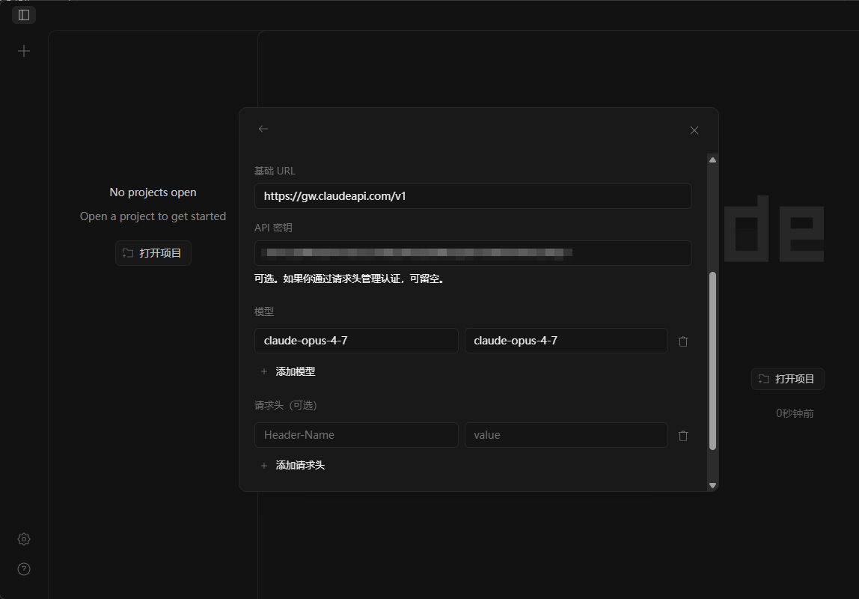The width and height of the screenshot is (859, 599).
Task: Click the dialog scrollbar down arrow
Action: point(713,485)
